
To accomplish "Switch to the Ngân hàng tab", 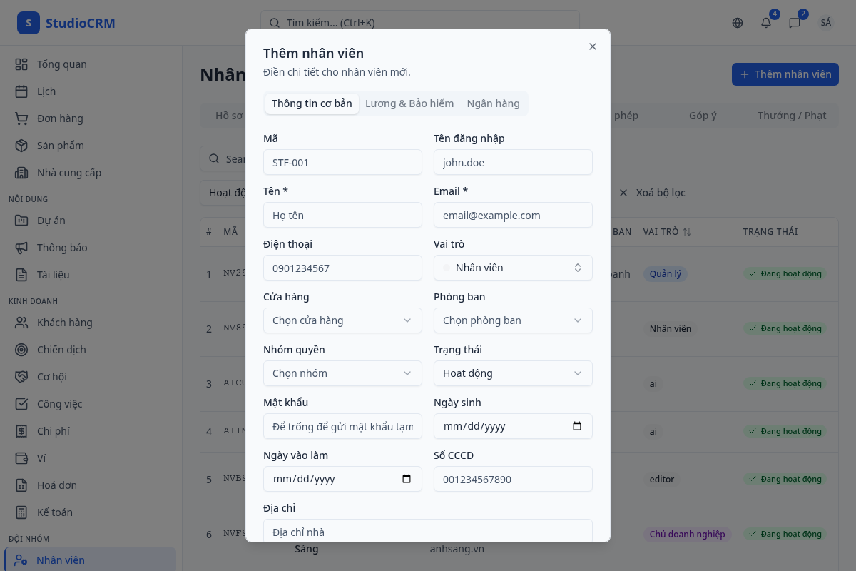I will 493,103.
